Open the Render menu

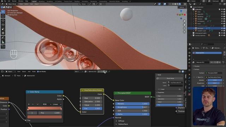click(x=14, y=1)
